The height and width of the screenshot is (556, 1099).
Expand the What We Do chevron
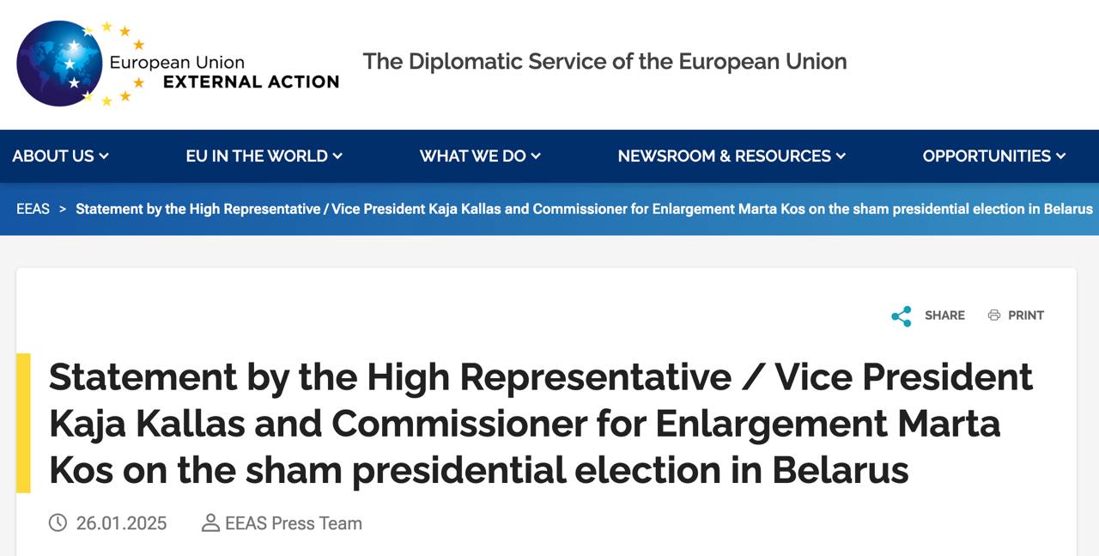(536, 156)
